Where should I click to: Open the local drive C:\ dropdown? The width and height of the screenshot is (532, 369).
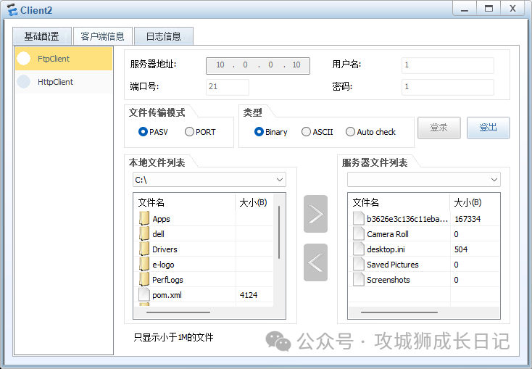[209, 180]
